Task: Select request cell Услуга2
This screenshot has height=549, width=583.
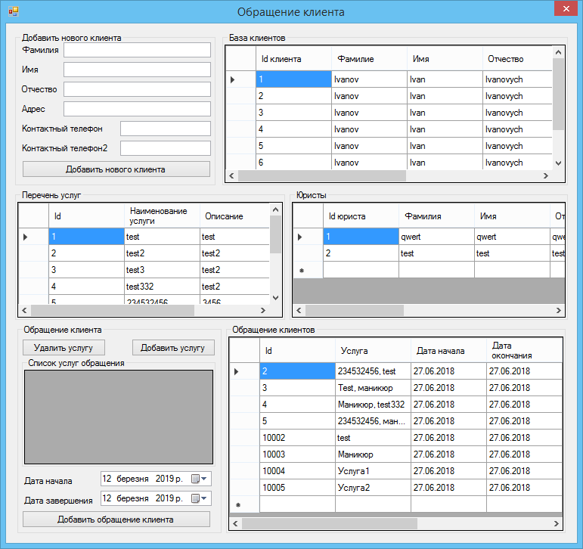Action: click(373, 488)
